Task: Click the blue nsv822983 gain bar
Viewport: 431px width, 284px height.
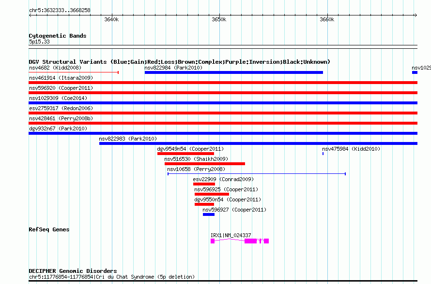Action: (258, 143)
